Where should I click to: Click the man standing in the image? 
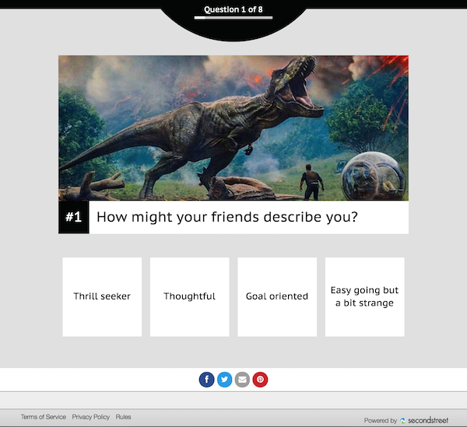(311, 182)
